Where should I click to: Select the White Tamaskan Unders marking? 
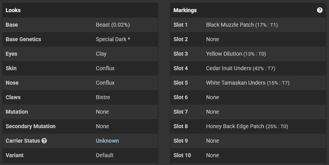[248, 83]
